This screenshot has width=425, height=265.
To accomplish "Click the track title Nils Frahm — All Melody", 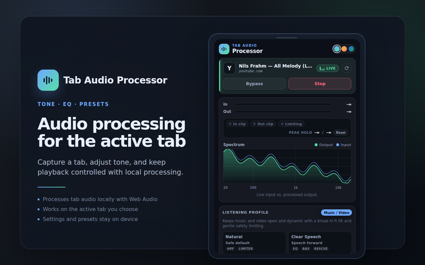I will (276, 66).
